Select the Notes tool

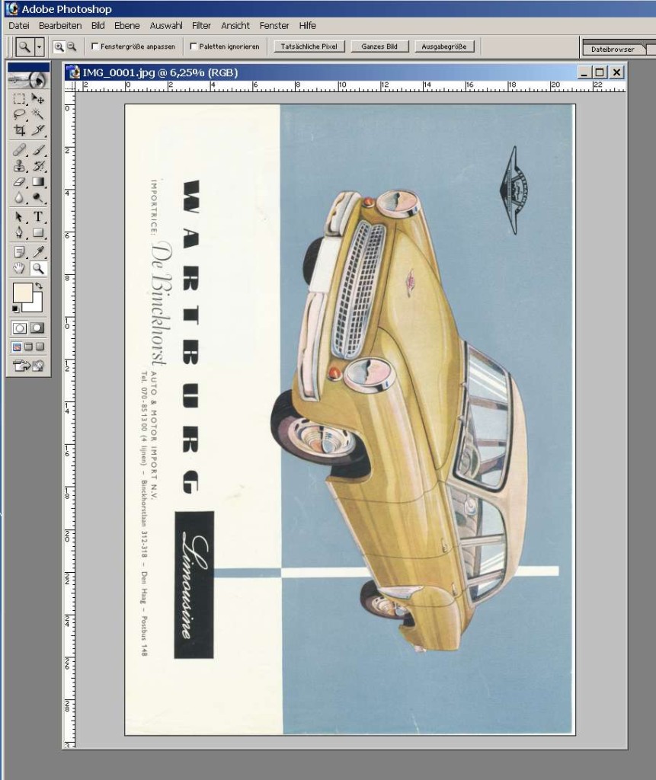click(19, 252)
